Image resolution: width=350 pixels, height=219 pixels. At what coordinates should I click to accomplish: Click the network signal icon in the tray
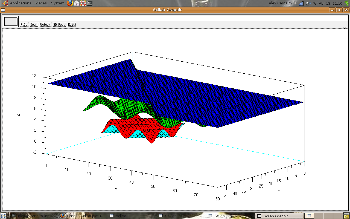coord(301,3)
